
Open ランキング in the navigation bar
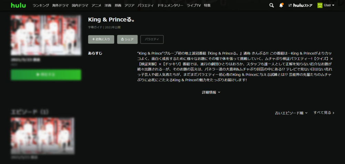click(x=41, y=6)
